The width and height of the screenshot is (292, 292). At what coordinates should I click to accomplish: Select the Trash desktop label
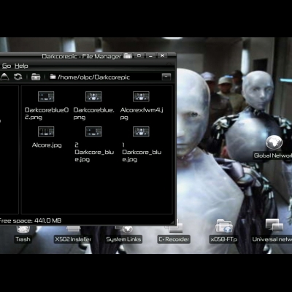click(x=23, y=239)
